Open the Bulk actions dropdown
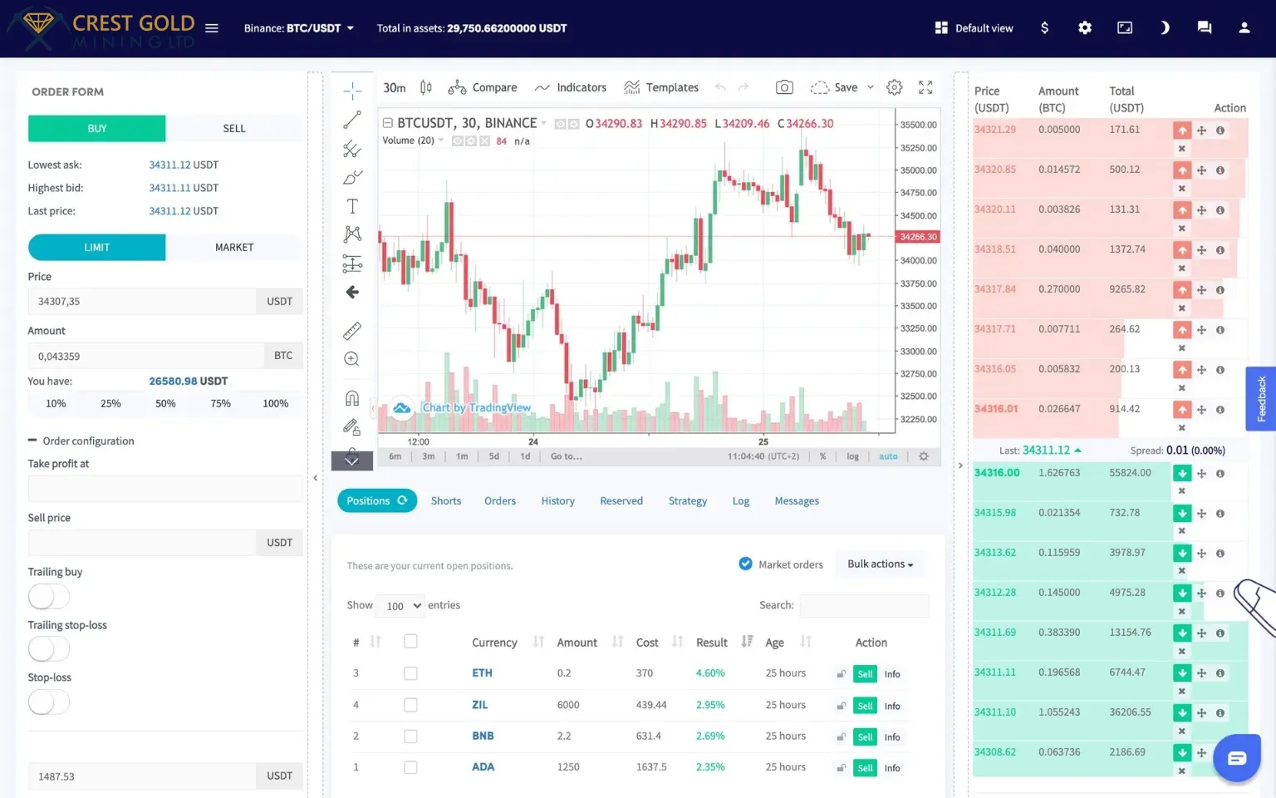This screenshot has width=1276, height=798. pyautogui.click(x=880, y=564)
